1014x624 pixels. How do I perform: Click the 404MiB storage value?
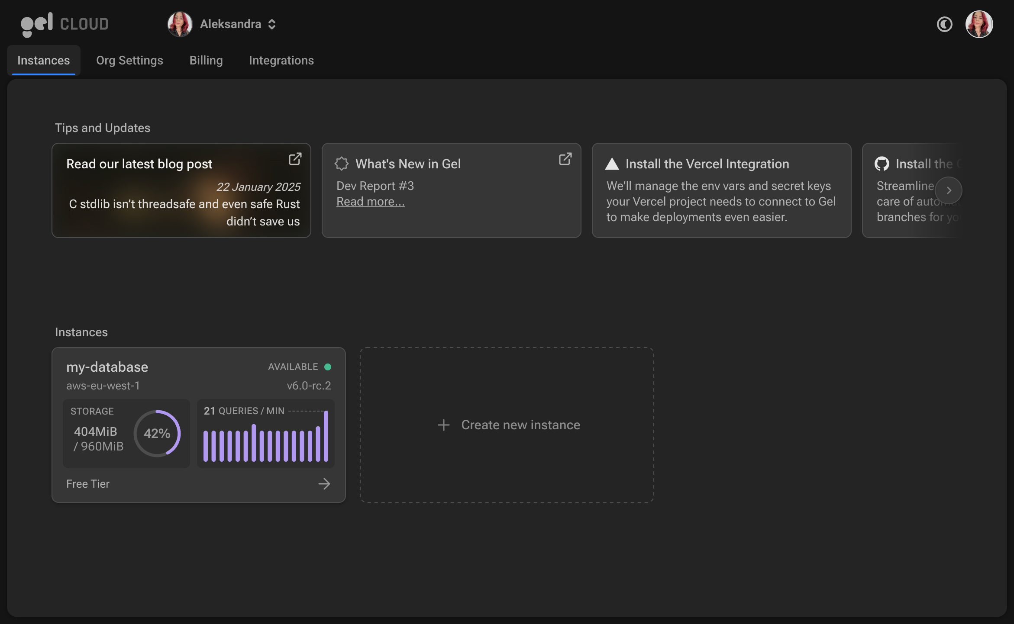coord(95,431)
